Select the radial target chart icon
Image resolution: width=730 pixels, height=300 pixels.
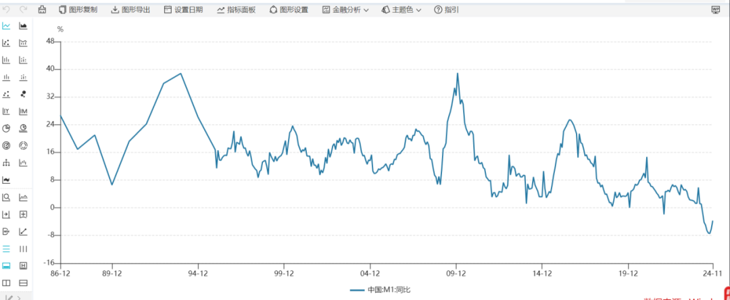pyautogui.click(x=6, y=145)
